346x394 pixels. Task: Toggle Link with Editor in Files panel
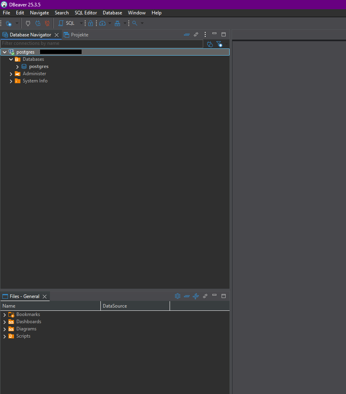205,296
